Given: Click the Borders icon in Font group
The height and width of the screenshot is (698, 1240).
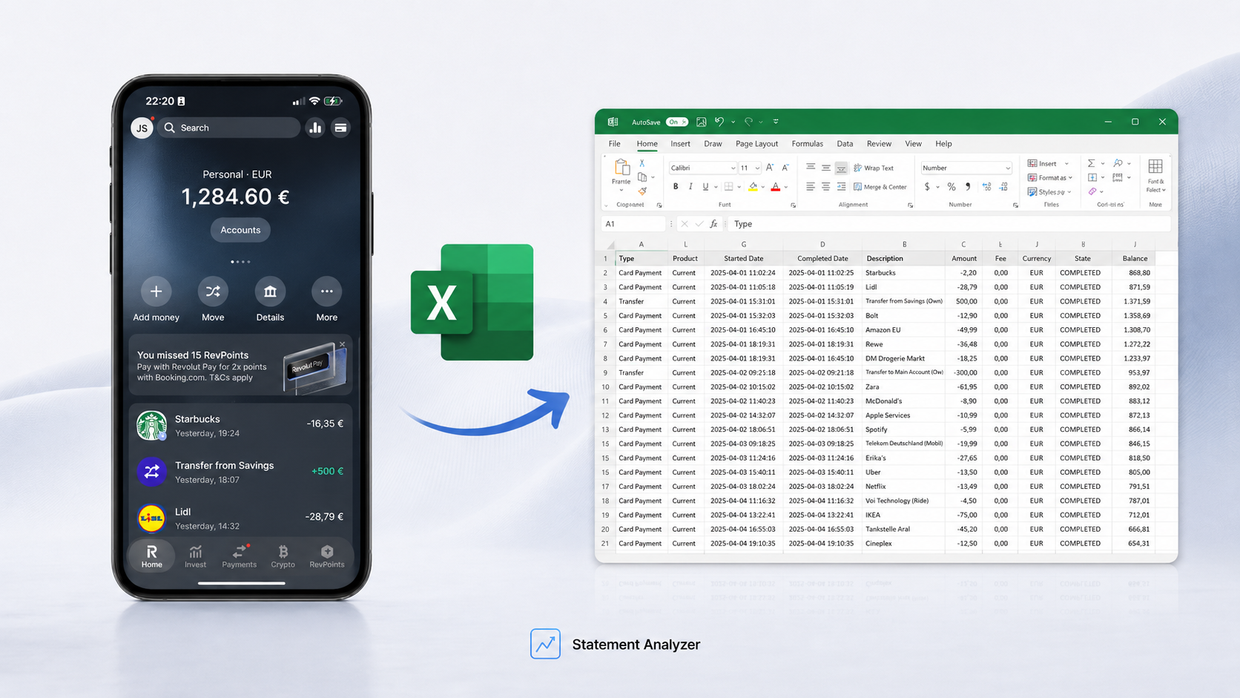Looking at the screenshot, I should click(x=729, y=187).
